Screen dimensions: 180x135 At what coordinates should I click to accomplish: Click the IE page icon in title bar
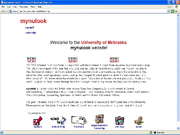tap(1, 2)
